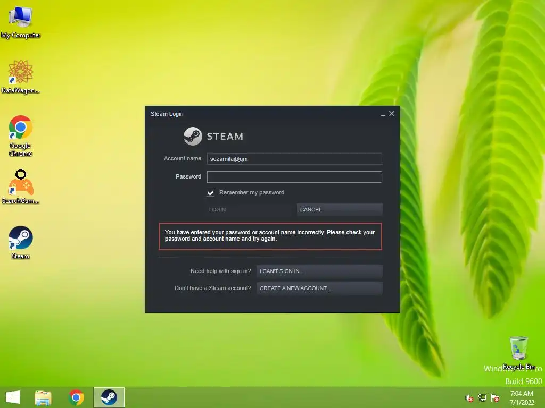The image size is (545, 408).
Task: Select the Steam desktop shortcut
Action: point(21,242)
